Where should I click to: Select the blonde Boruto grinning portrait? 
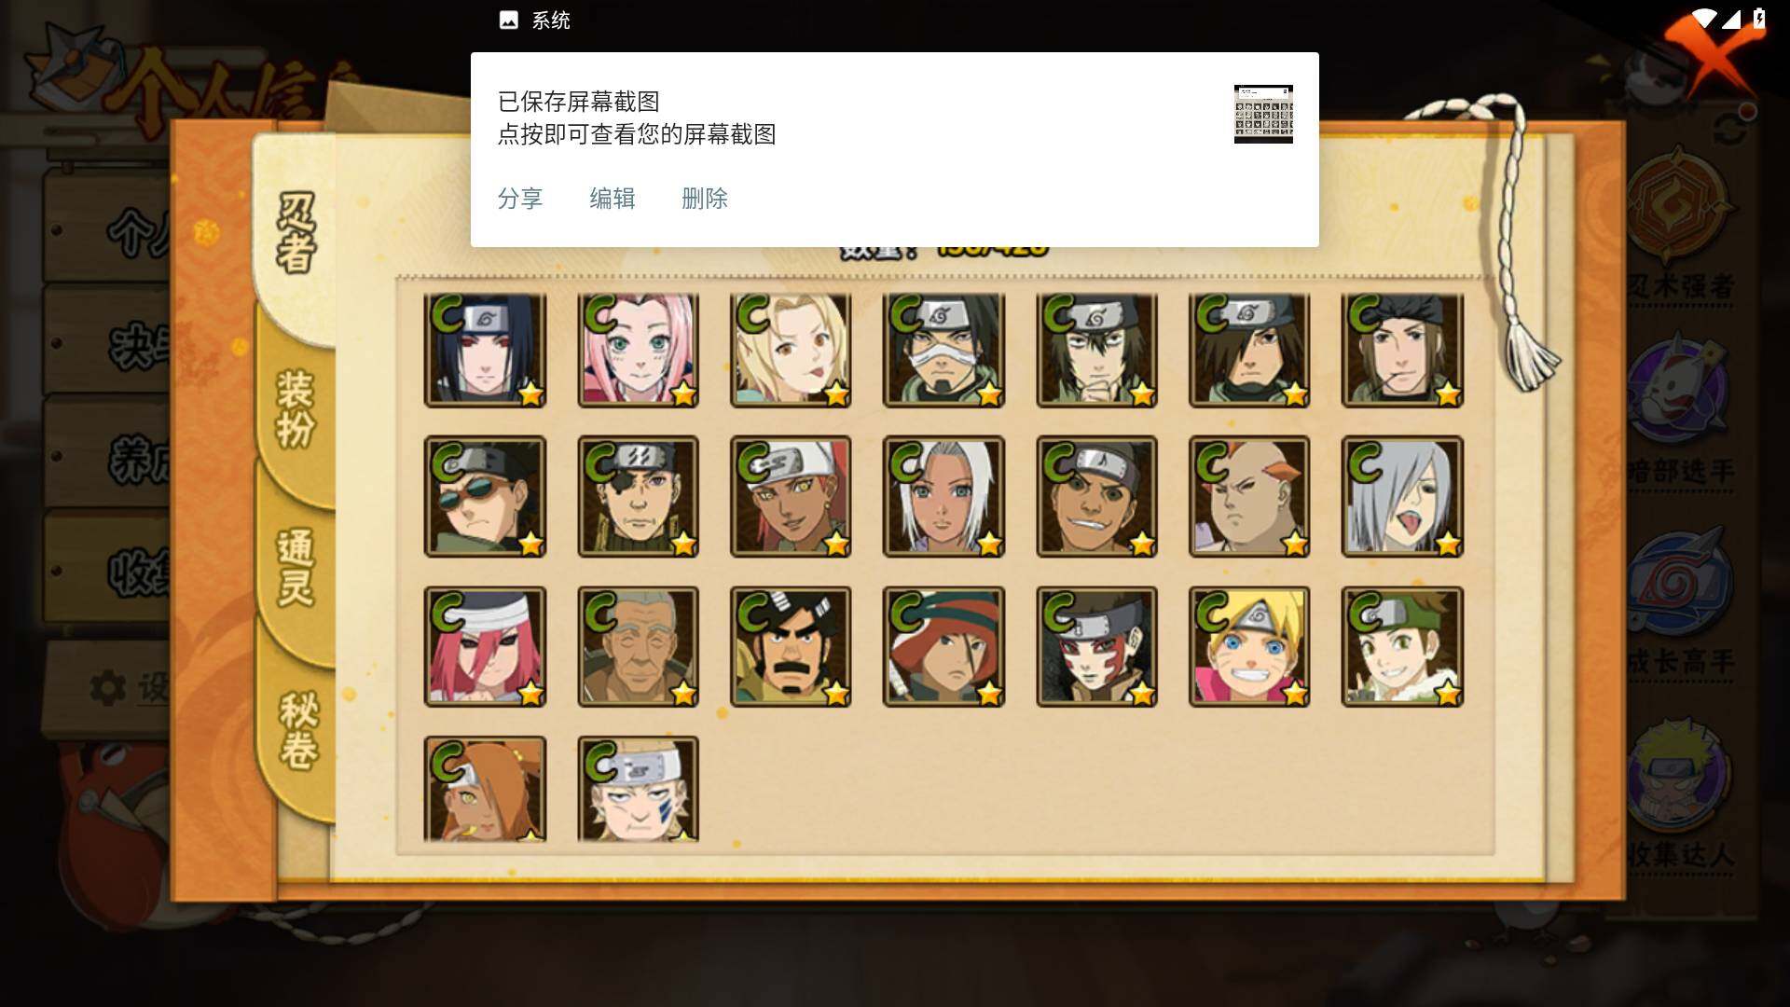pyautogui.click(x=1249, y=646)
